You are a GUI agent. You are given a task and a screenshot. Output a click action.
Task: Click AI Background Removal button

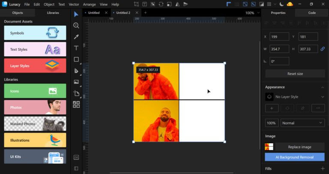click(295, 157)
